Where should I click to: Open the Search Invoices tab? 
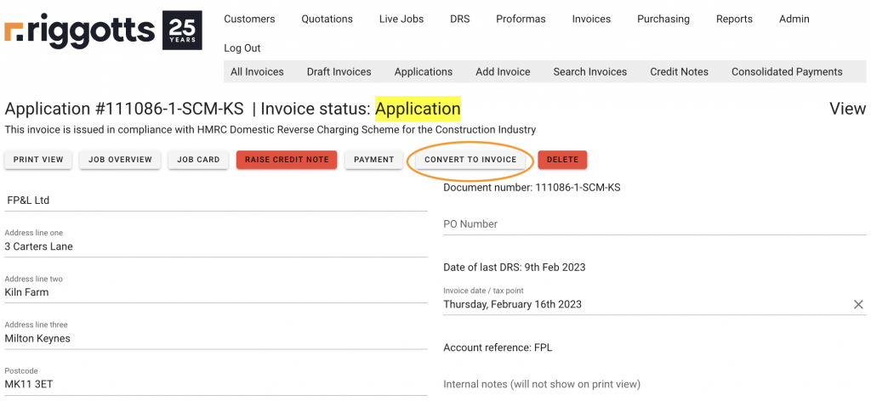(589, 72)
